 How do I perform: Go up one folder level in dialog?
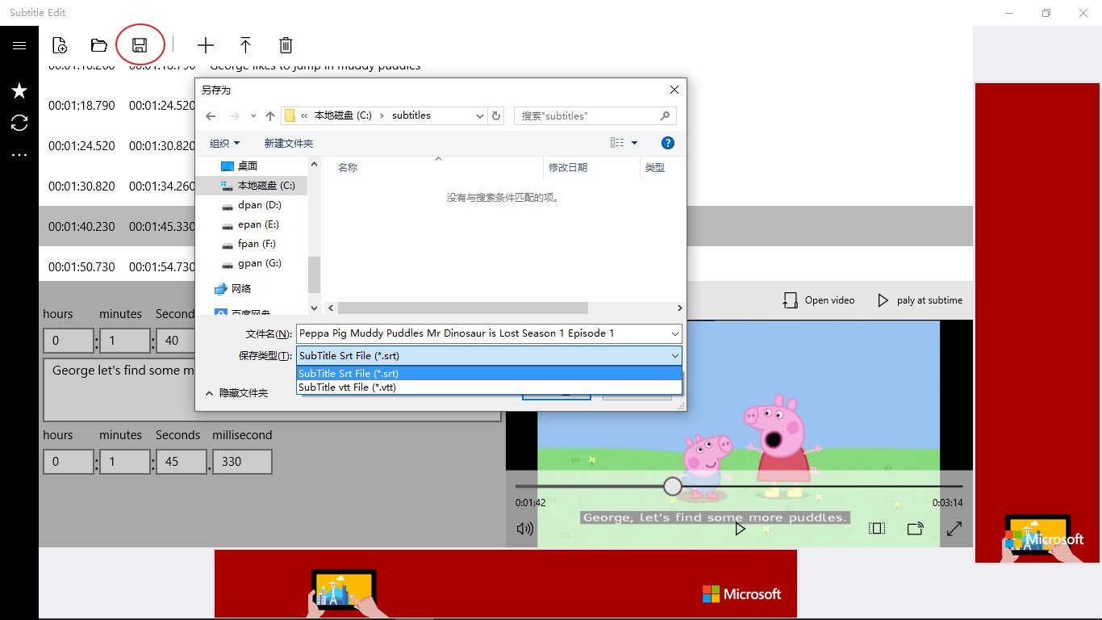tap(270, 116)
